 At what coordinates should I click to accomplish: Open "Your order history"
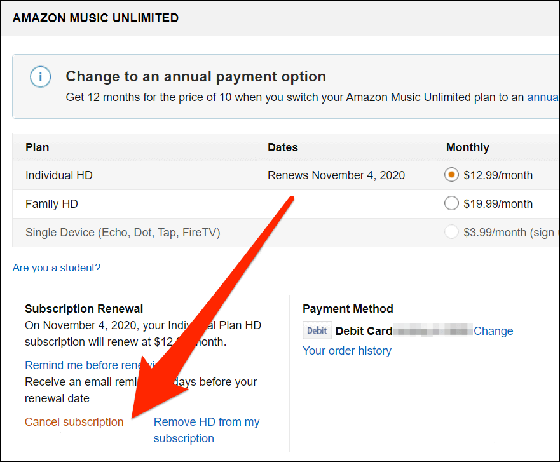pos(346,351)
